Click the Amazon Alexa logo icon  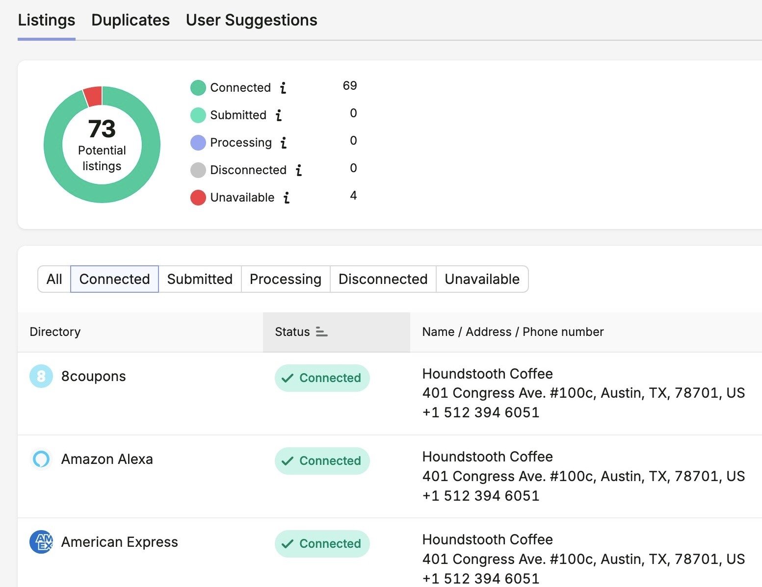pyautogui.click(x=41, y=459)
